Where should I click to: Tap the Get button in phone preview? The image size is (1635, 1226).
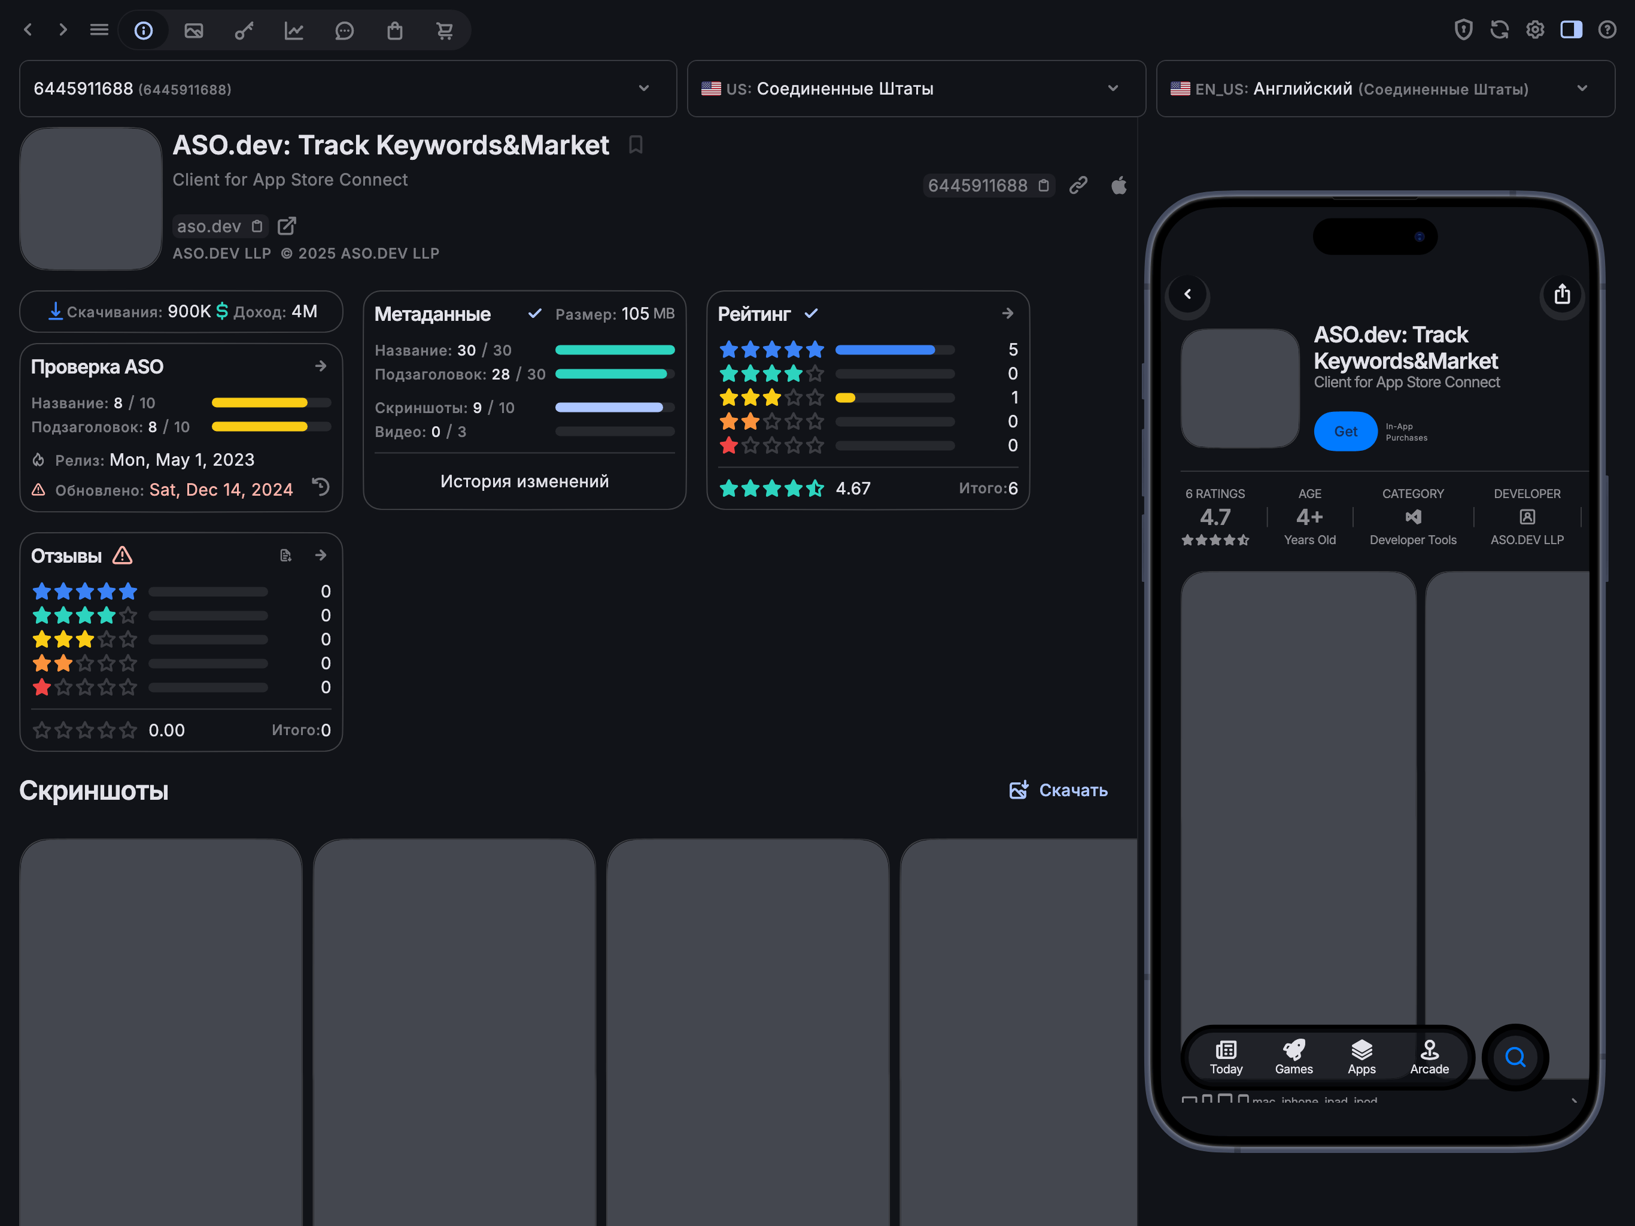coord(1345,431)
